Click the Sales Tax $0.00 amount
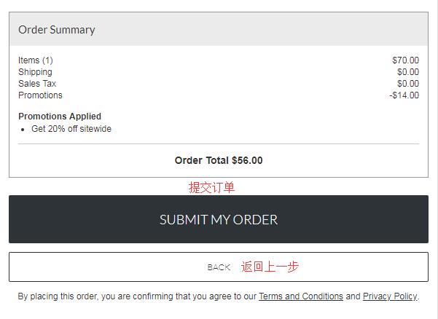Screen dimensions: 438x319 [x=408, y=84]
